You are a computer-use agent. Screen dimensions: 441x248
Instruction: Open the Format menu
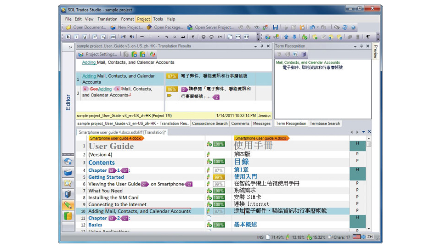point(127,19)
